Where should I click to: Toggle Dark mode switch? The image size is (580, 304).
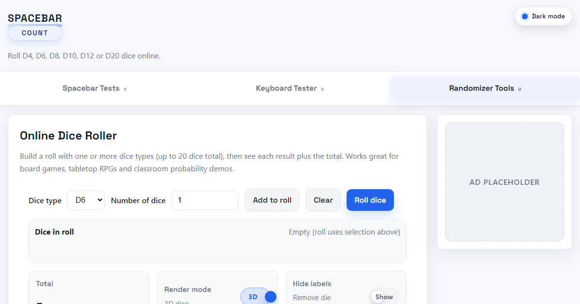(543, 16)
